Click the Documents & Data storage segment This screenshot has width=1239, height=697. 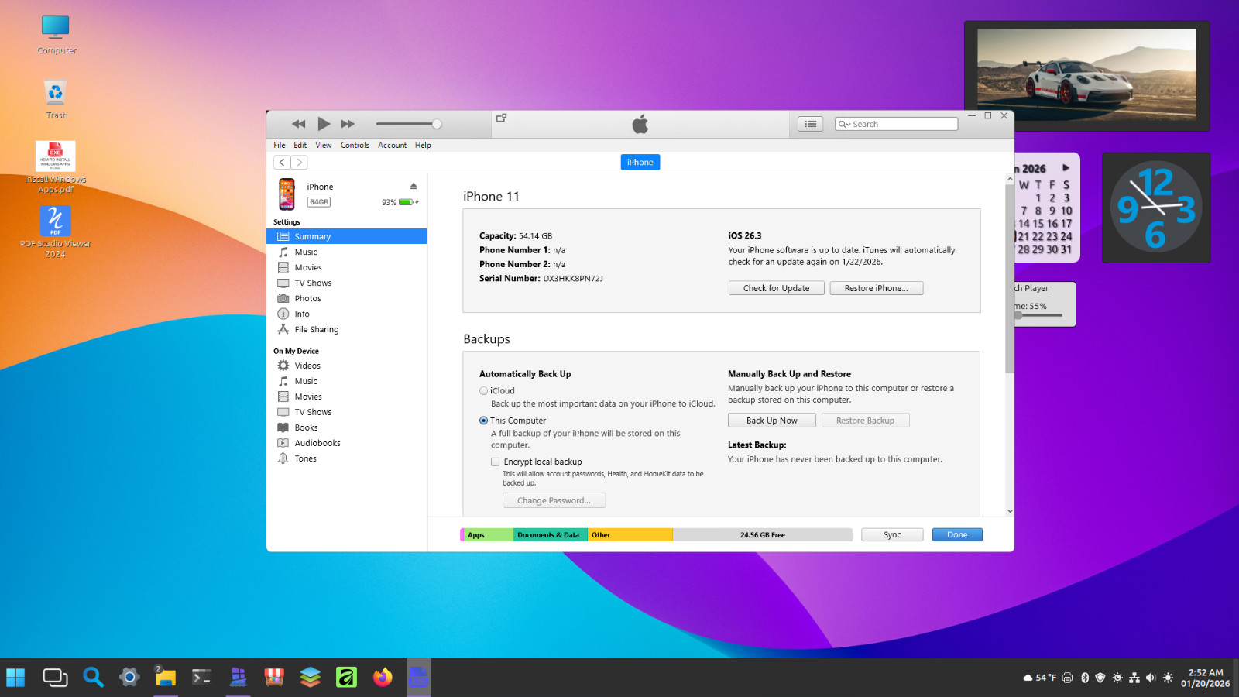[x=550, y=535]
